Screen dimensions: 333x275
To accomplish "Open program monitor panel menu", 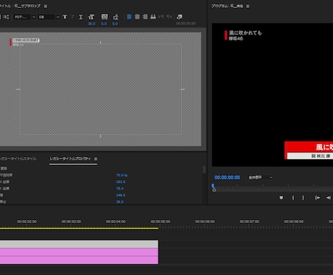I will point(248,6).
